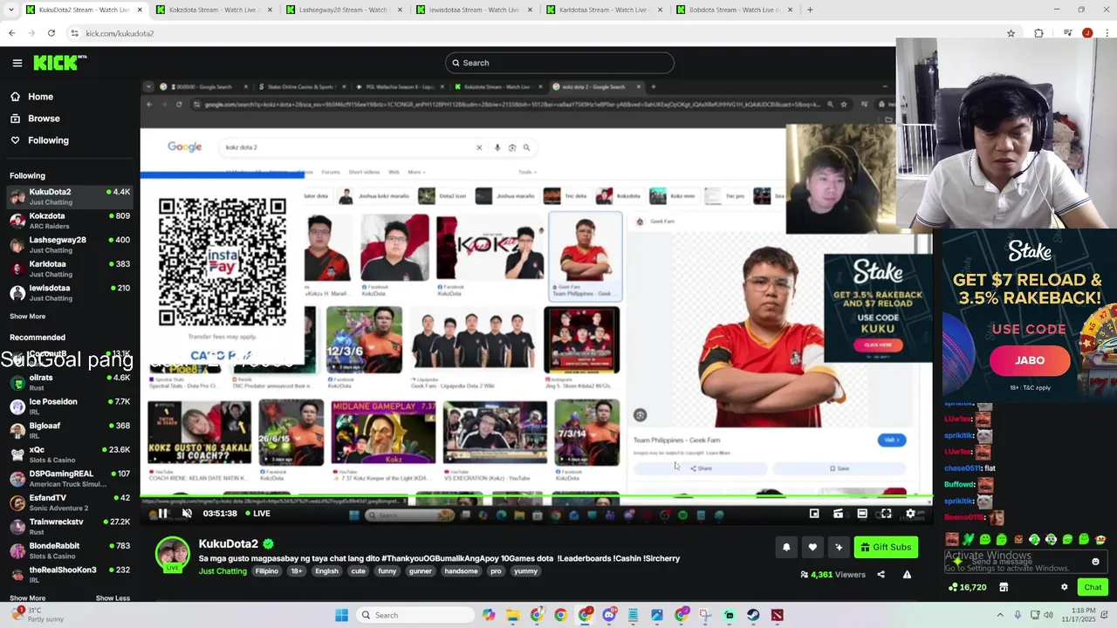Go to the Kick logo homepage
The width and height of the screenshot is (1117, 628).
pos(59,63)
